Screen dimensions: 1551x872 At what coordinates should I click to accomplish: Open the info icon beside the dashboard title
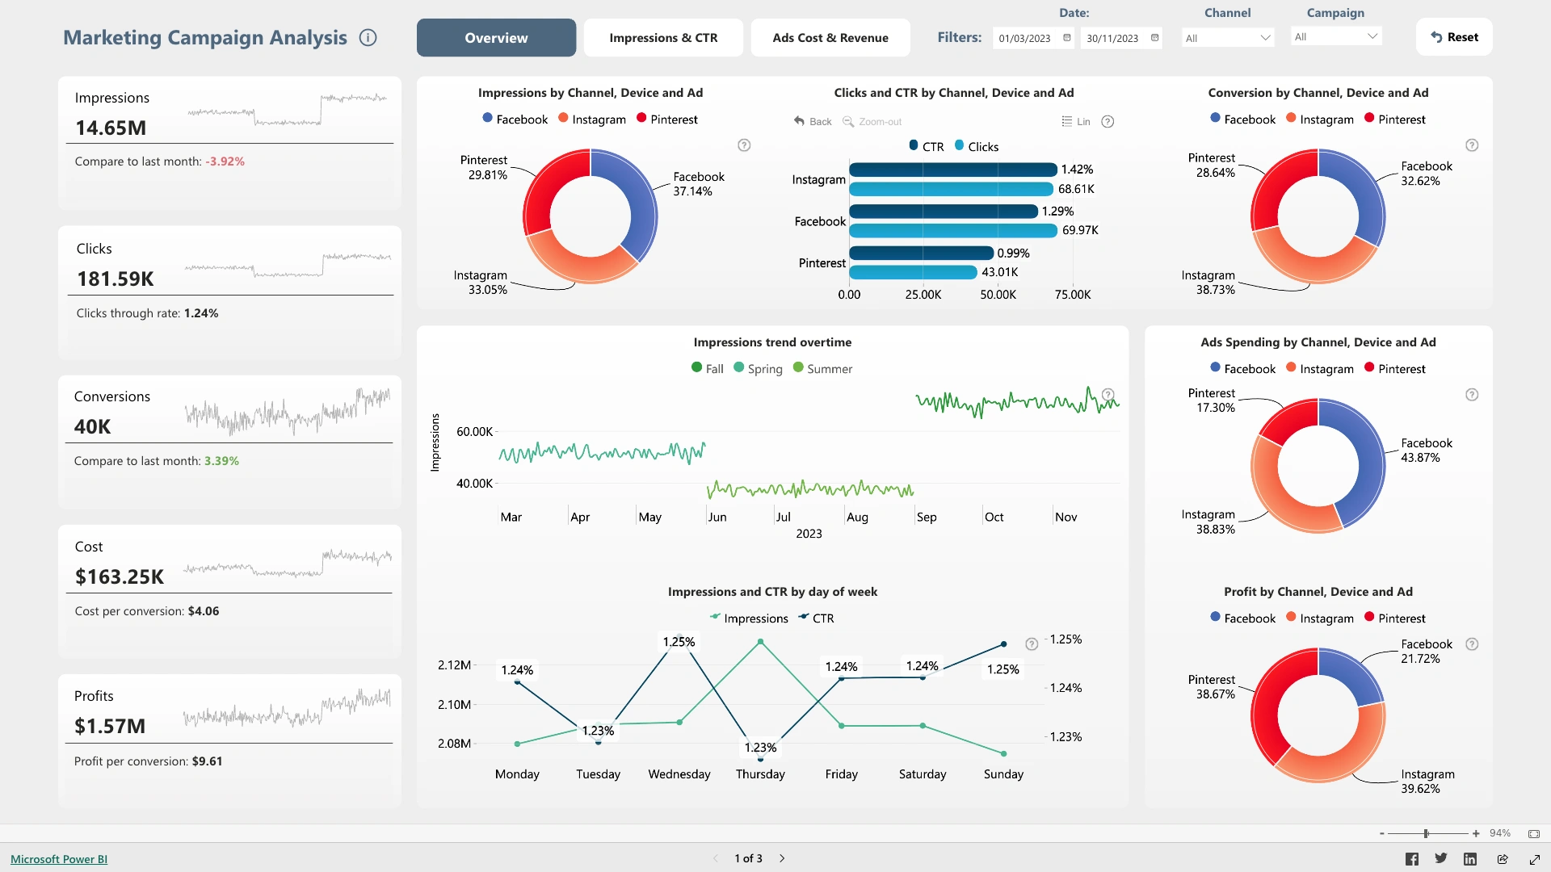(x=368, y=37)
